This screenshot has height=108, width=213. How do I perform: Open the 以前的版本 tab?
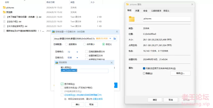click(x=156, y=11)
